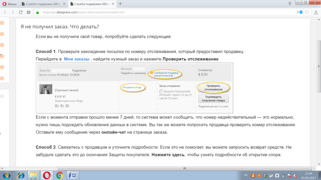Bookmark page with the heart icon
The height and width of the screenshot is (180, 321).
click(x=307, y=12)
